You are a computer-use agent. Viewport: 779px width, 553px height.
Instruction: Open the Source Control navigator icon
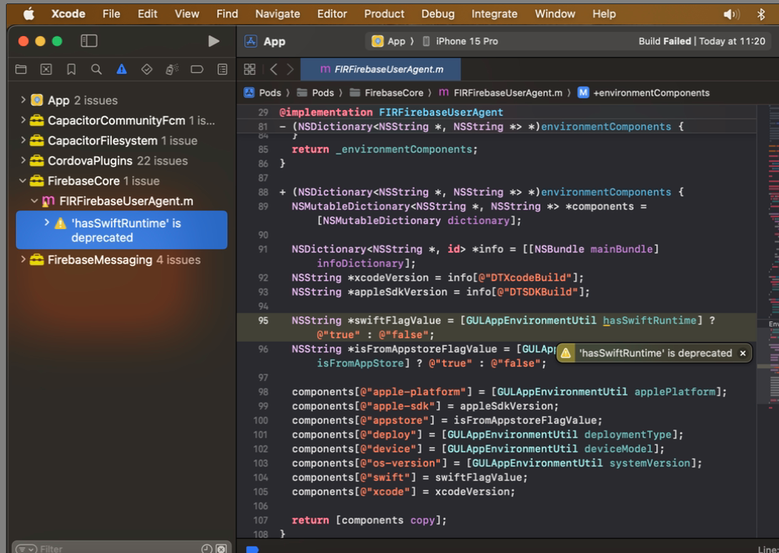coord(46,69)
